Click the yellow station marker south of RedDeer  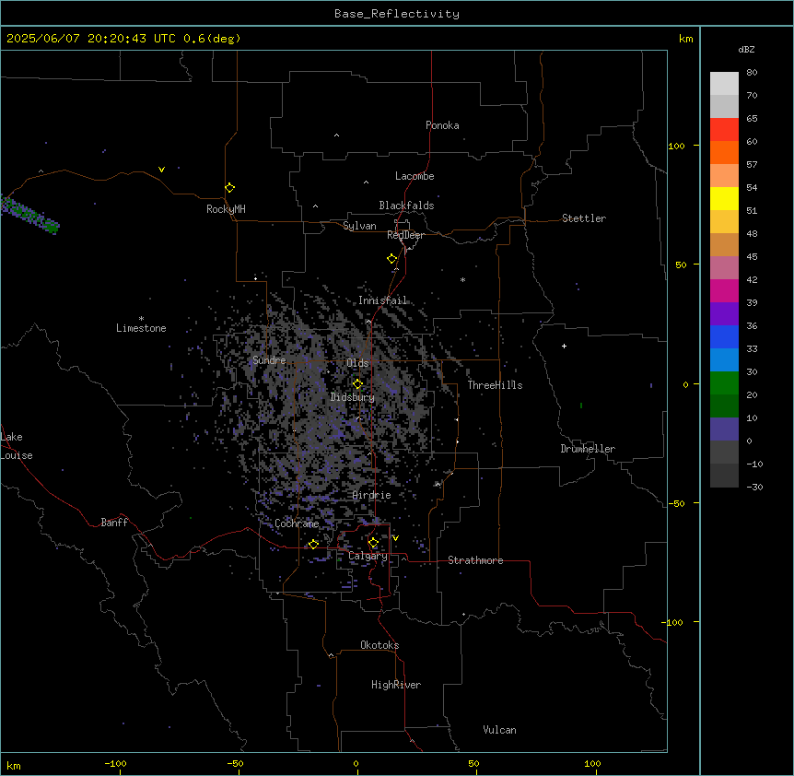point(392,259)
